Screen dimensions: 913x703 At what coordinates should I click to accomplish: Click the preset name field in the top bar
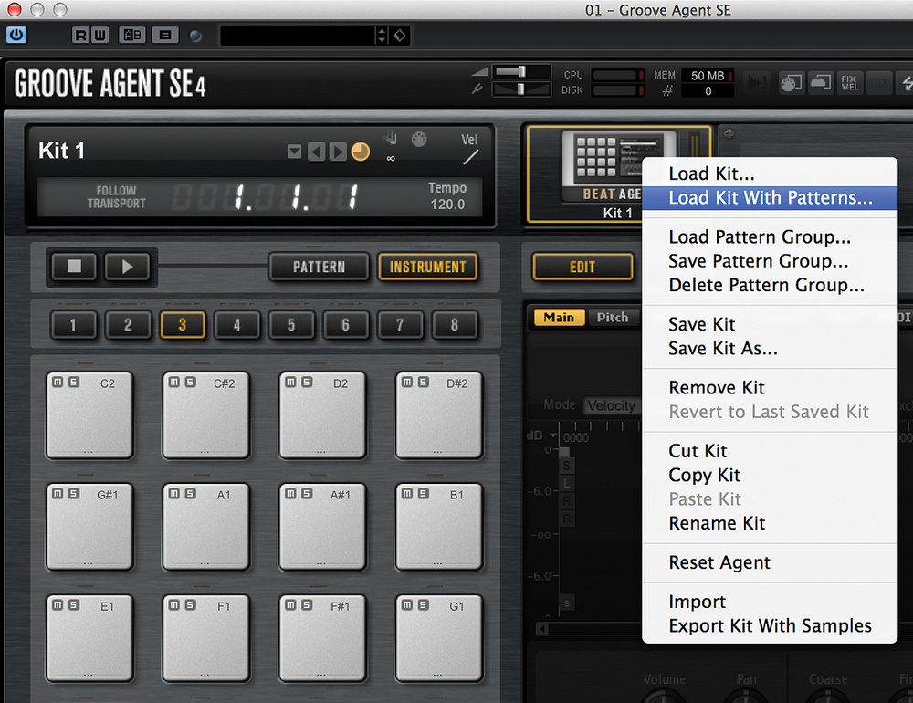297,36
